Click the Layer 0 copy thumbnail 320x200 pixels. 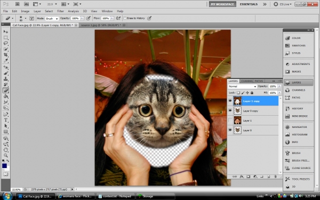tap(237, 110)
